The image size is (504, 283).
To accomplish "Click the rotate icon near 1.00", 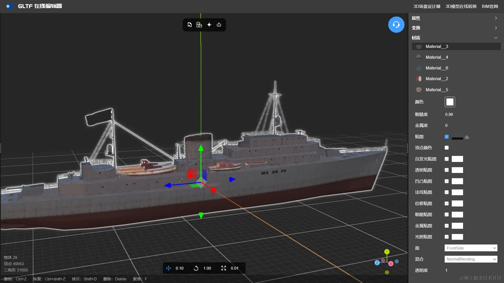I will [x=196, y=268].
